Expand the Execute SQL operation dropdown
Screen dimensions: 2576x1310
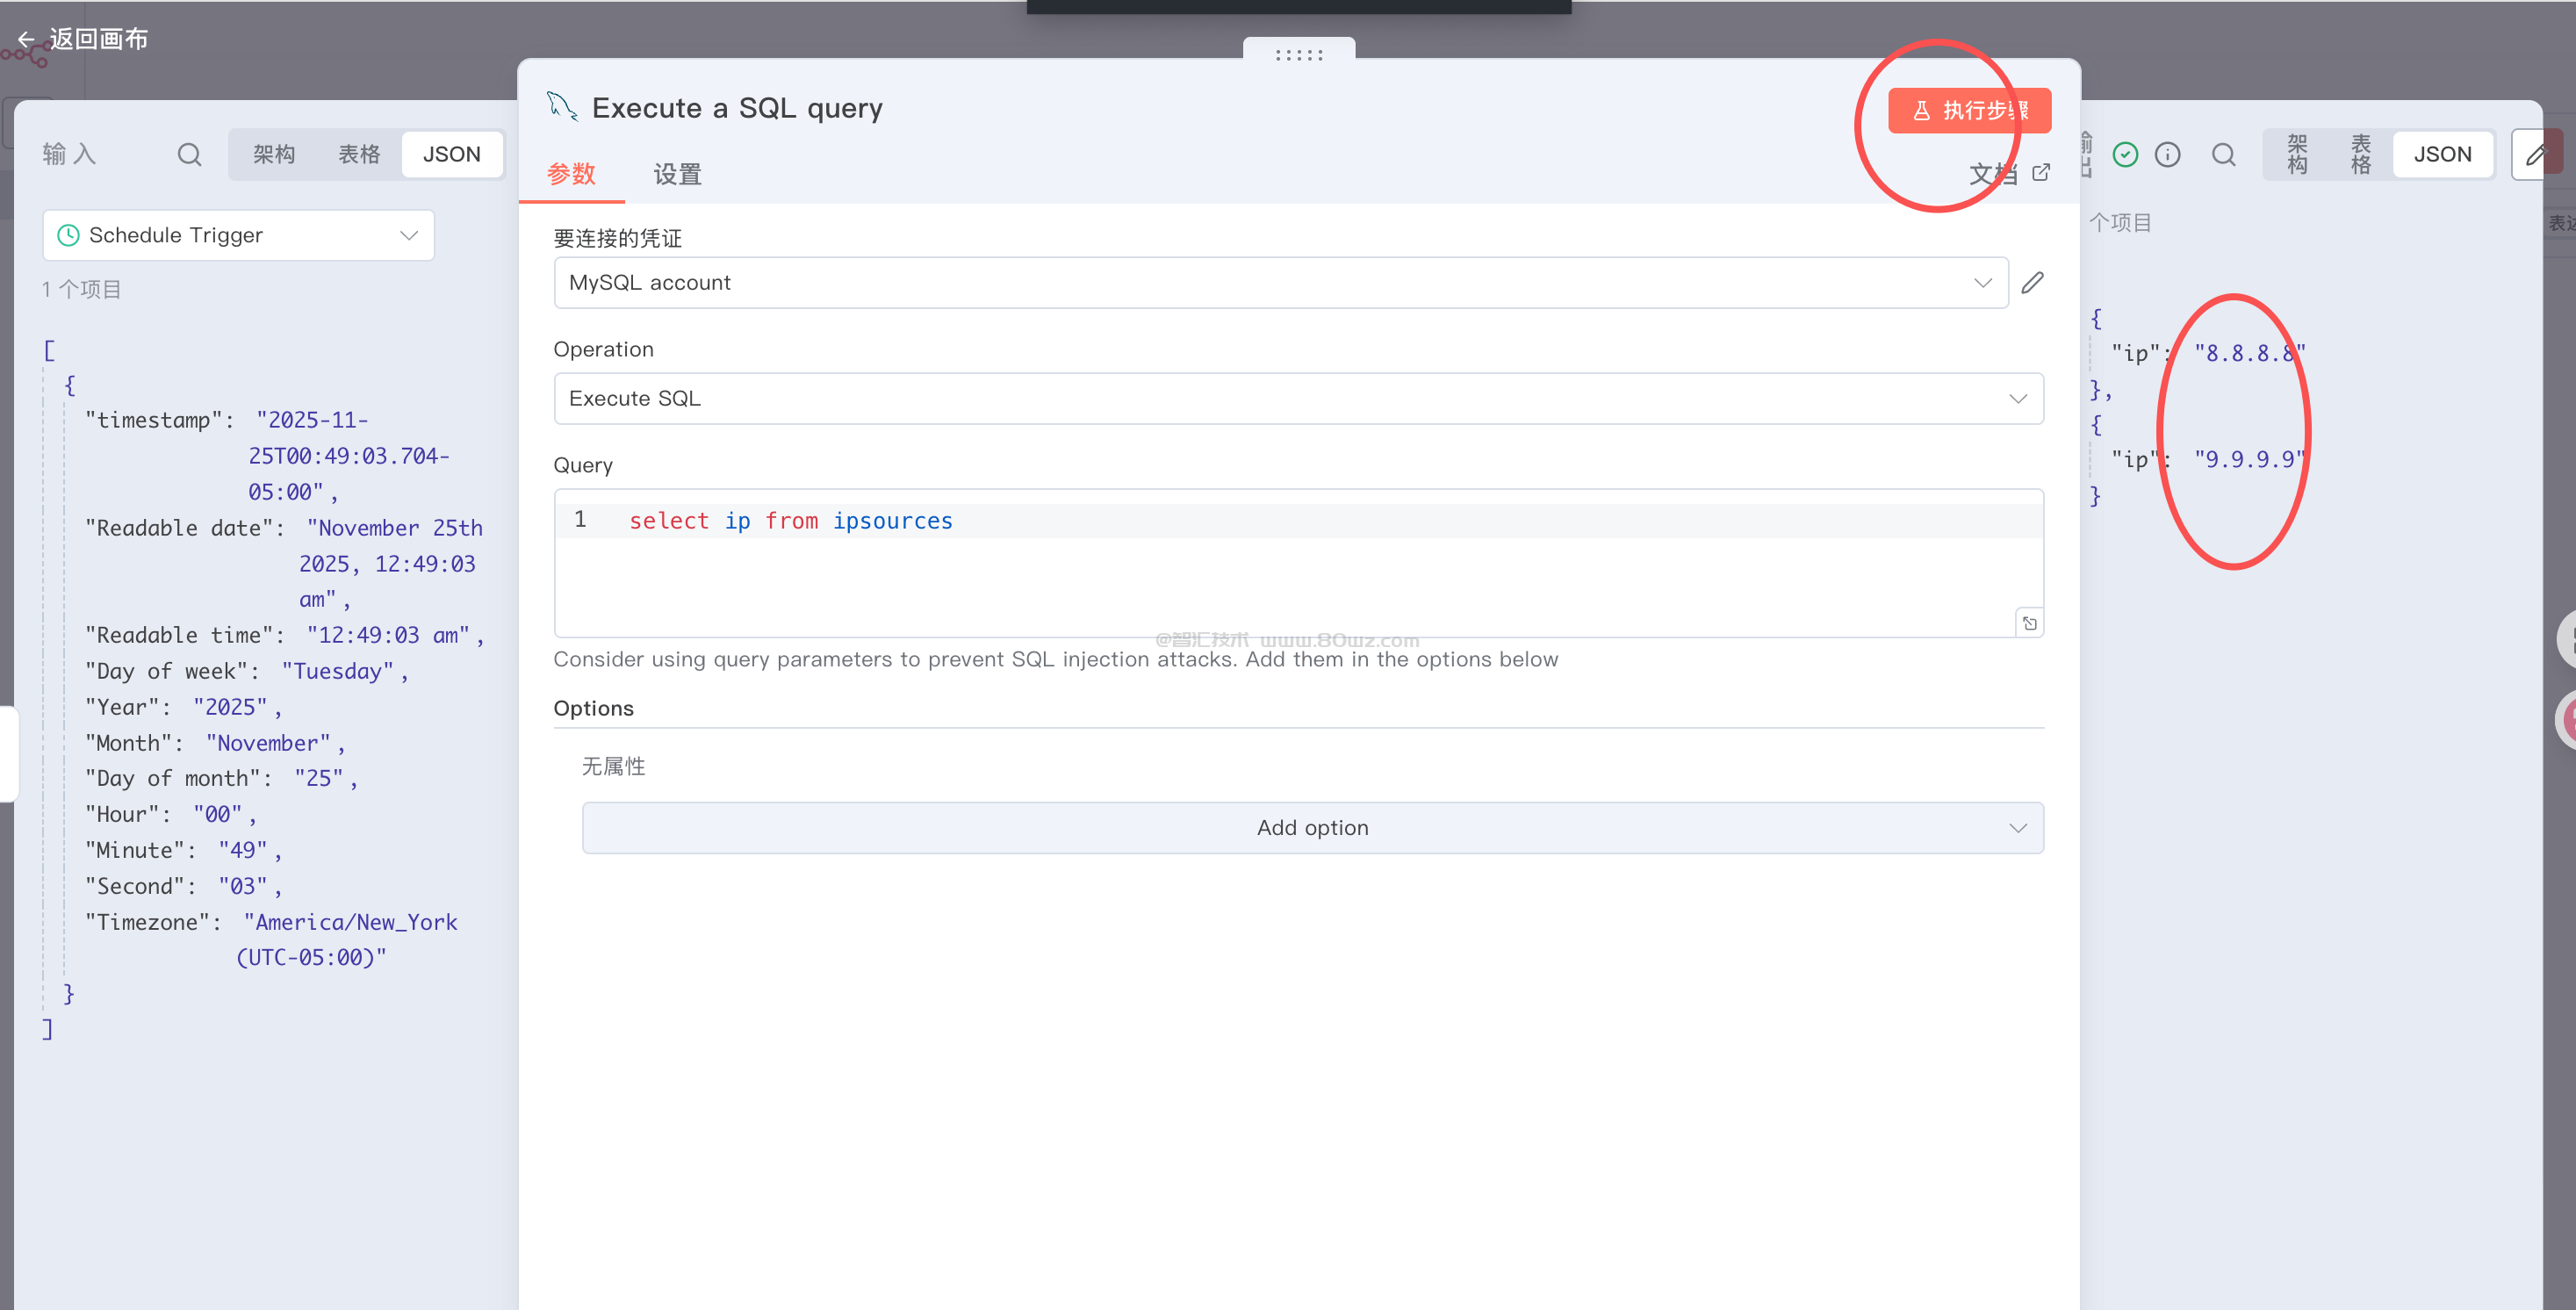1297,399
